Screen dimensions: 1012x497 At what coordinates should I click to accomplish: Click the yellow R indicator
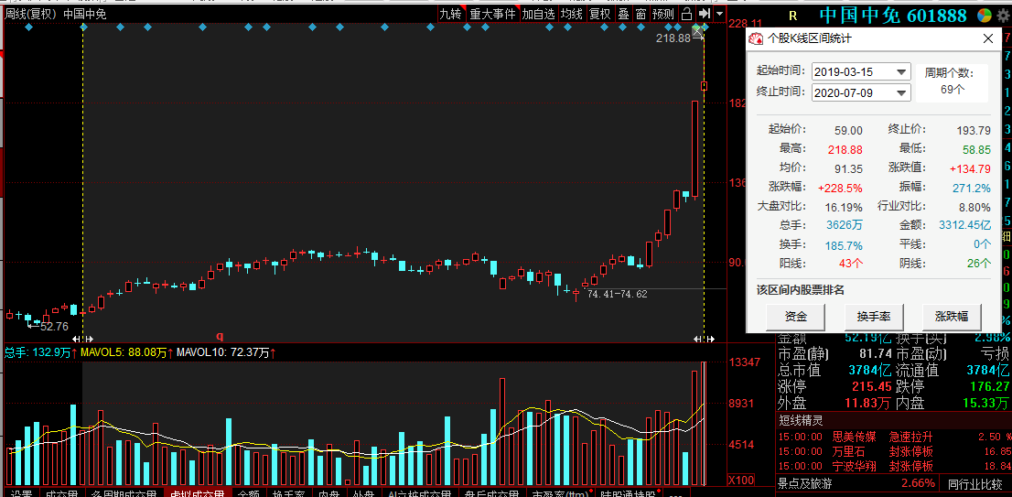(793, 16)
